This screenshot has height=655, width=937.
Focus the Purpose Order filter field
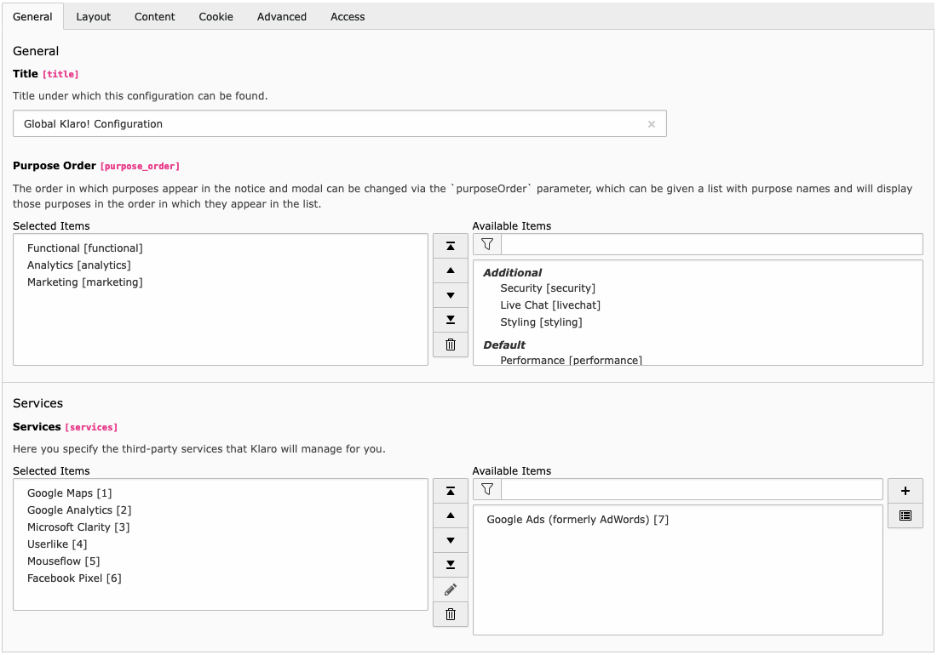tap(711, 244)
